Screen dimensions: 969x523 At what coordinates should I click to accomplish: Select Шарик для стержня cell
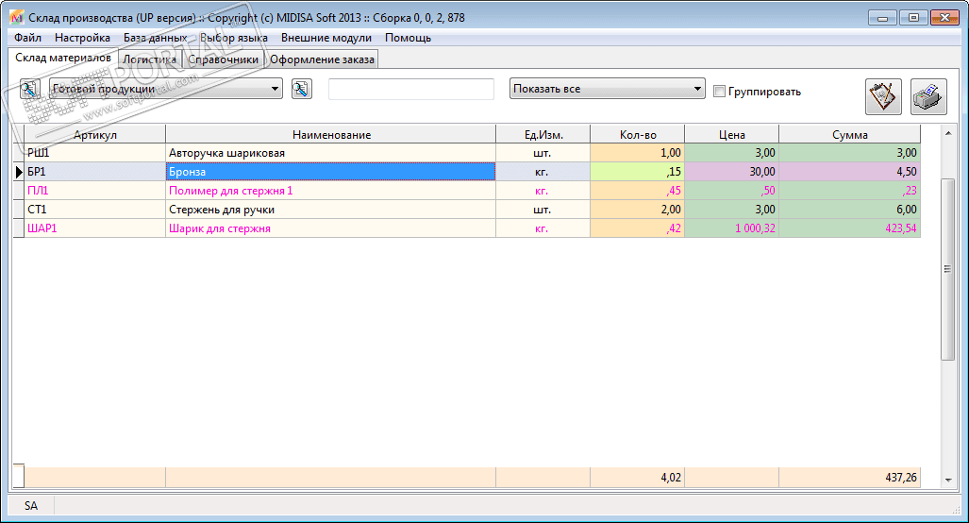(330, 228)
